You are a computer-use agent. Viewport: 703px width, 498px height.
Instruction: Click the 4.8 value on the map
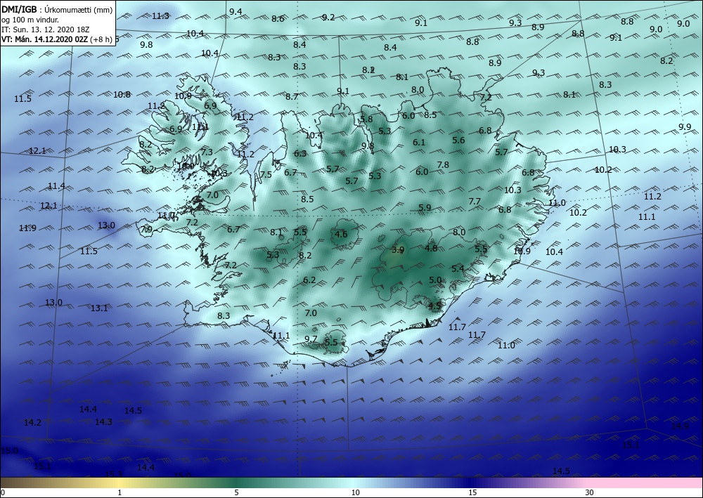[x=431, y=248]
